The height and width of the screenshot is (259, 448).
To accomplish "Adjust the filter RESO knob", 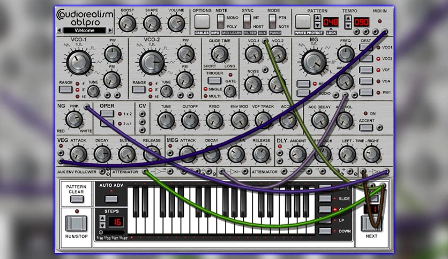I will [214, 120].
